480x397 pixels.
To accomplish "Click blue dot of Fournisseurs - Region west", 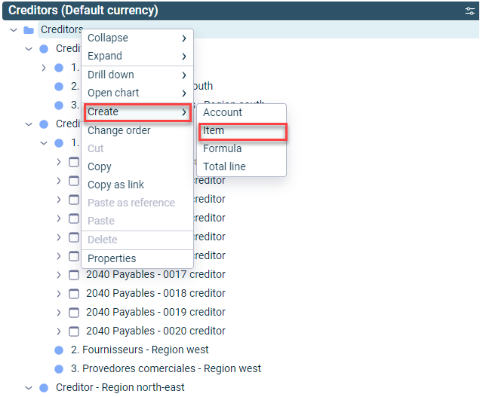I will (59, 350).
